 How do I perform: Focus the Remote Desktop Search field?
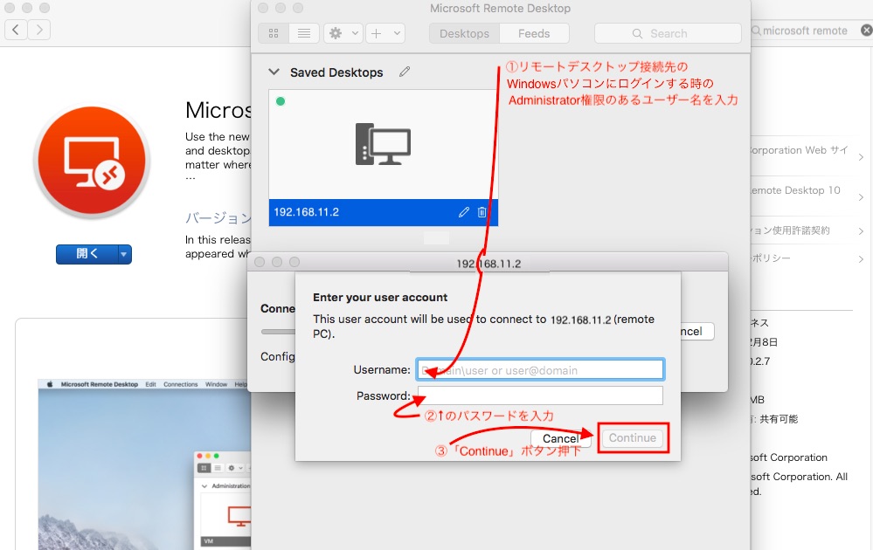point(668,33)
